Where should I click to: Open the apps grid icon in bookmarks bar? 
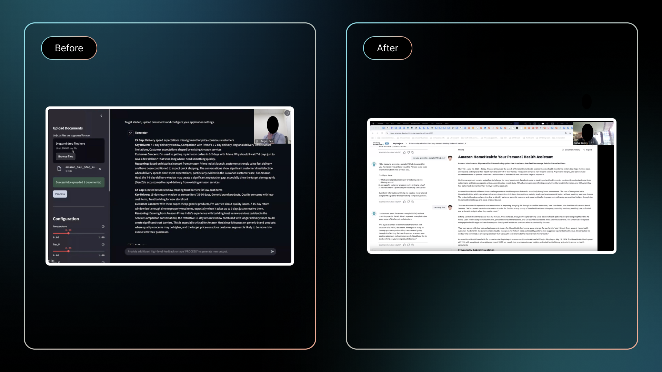[372, 138]
